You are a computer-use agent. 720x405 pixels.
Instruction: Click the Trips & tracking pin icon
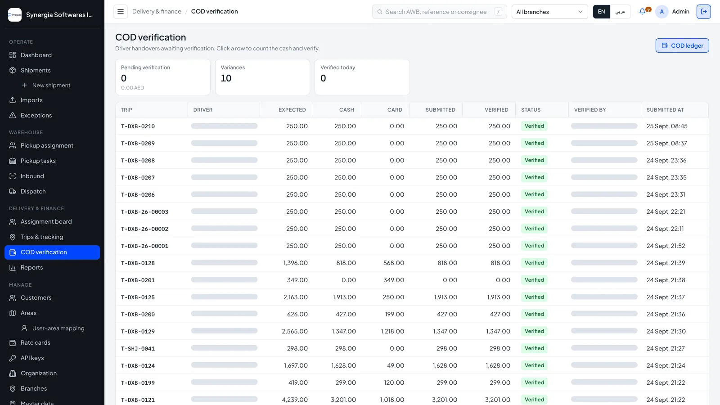click(x=13, y=237)
